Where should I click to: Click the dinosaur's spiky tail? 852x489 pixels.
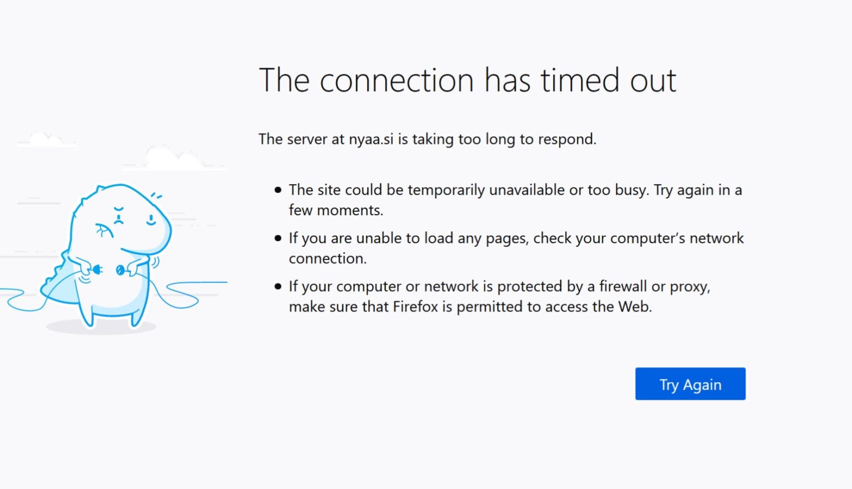click(x=54, y=283)
